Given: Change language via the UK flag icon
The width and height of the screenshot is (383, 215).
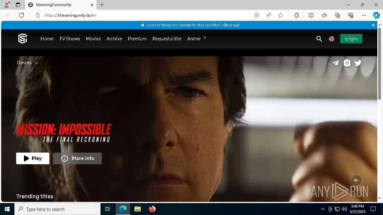Looking at the screenshot, I should point(332,39).
